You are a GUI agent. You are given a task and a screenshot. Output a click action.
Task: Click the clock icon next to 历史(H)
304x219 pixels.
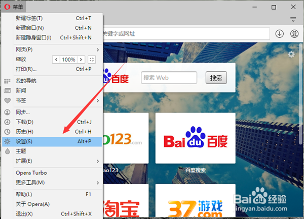coord(8,132)
